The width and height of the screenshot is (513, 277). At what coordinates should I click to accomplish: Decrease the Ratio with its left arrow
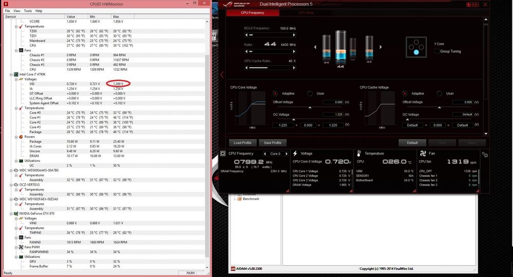pyautogui.click(x=246, y=52)
